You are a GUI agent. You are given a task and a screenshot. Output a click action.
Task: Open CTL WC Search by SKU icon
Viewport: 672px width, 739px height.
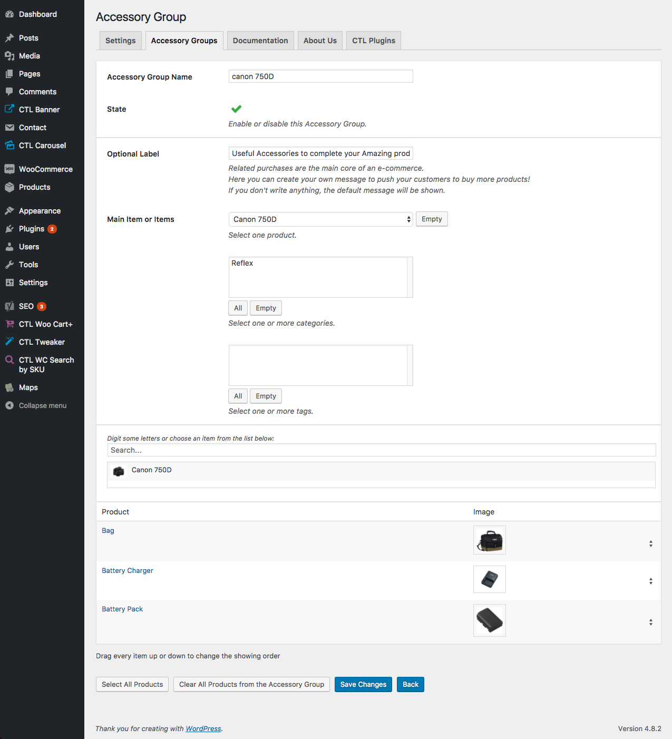tap(9, 360)
